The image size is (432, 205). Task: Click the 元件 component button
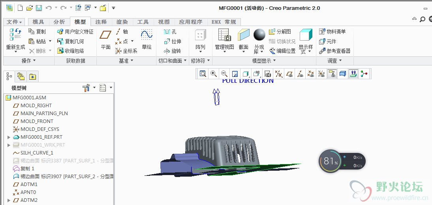coord(328,41)
